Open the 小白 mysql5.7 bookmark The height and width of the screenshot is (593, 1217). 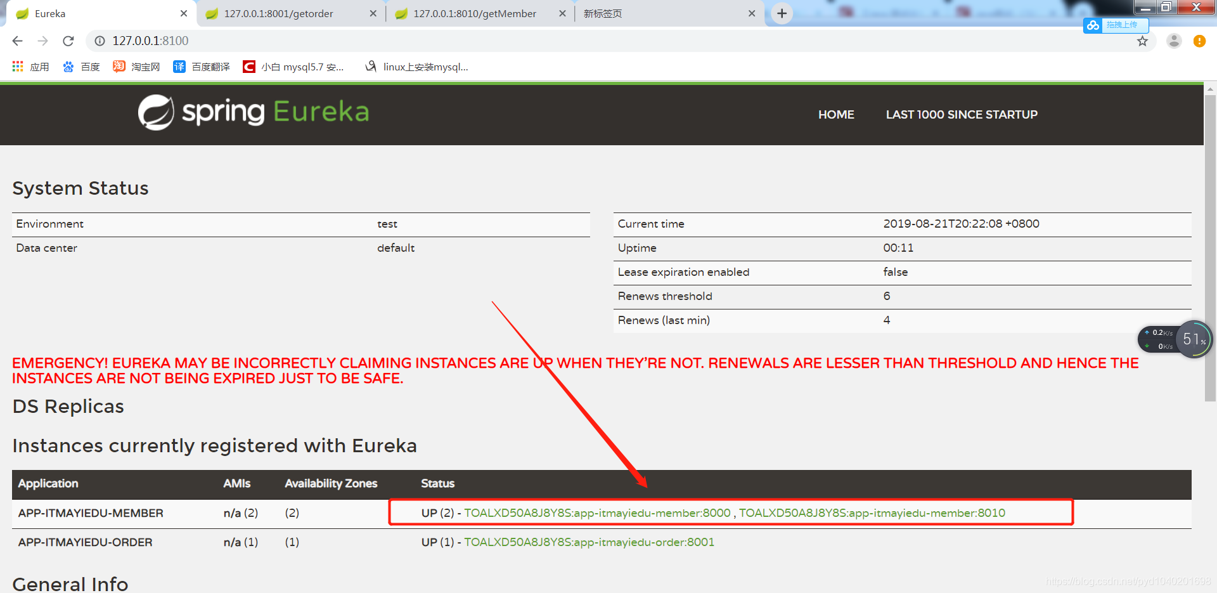click(293, 67)
